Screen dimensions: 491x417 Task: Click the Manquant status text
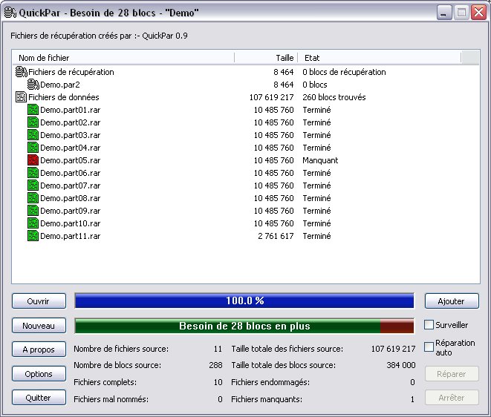tap(320, 160)
